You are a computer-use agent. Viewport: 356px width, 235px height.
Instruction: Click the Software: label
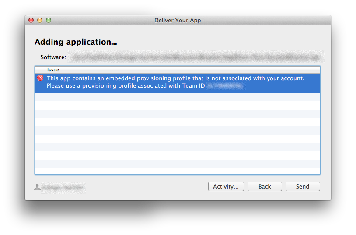pos(53,57)
